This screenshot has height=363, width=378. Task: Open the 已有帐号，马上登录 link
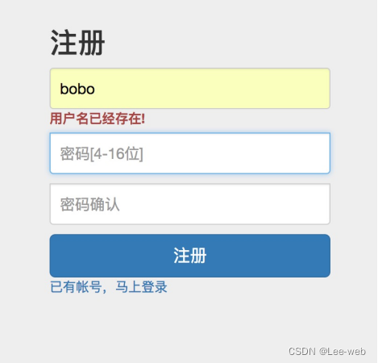(109, 287)
